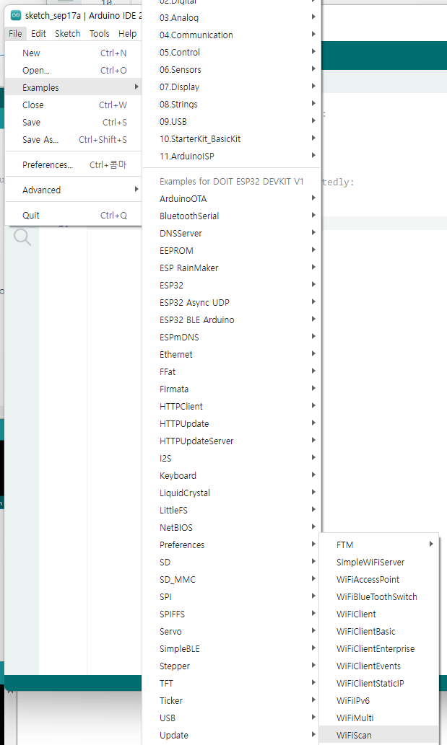Open the File menu

[x=15, y=34]
